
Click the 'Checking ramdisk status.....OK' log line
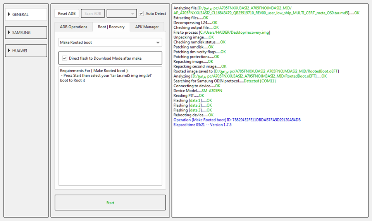click(200, 42)
